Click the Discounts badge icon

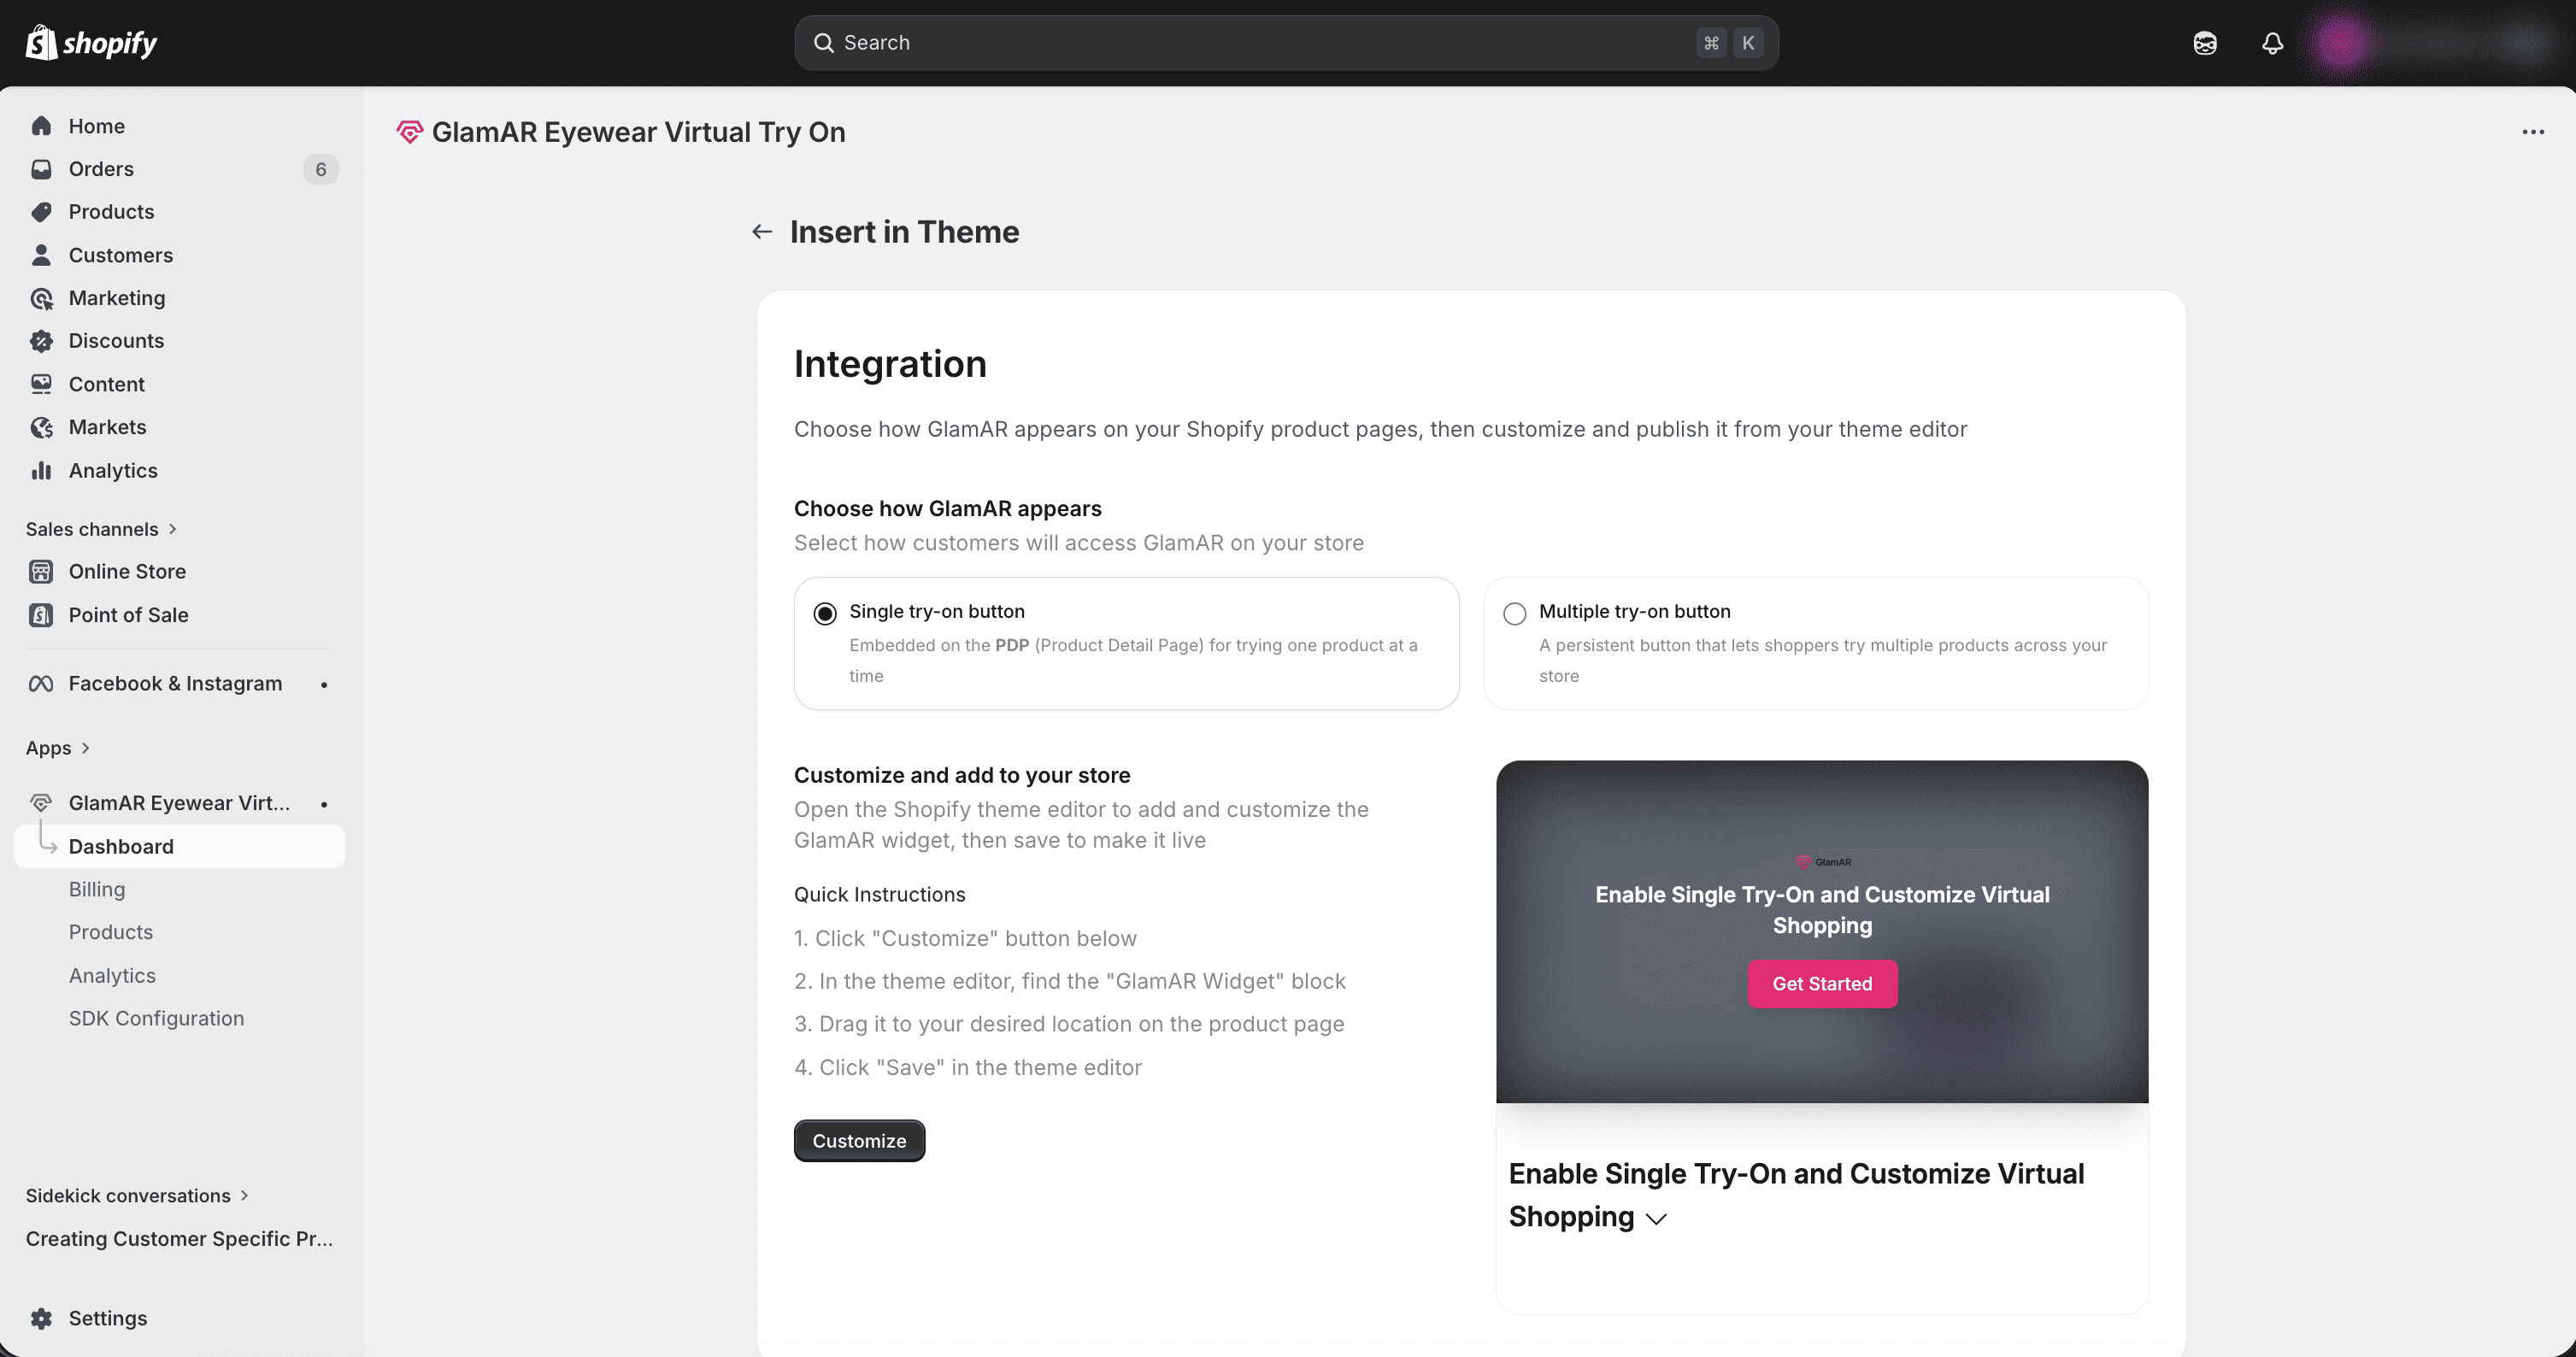(41, 341)
